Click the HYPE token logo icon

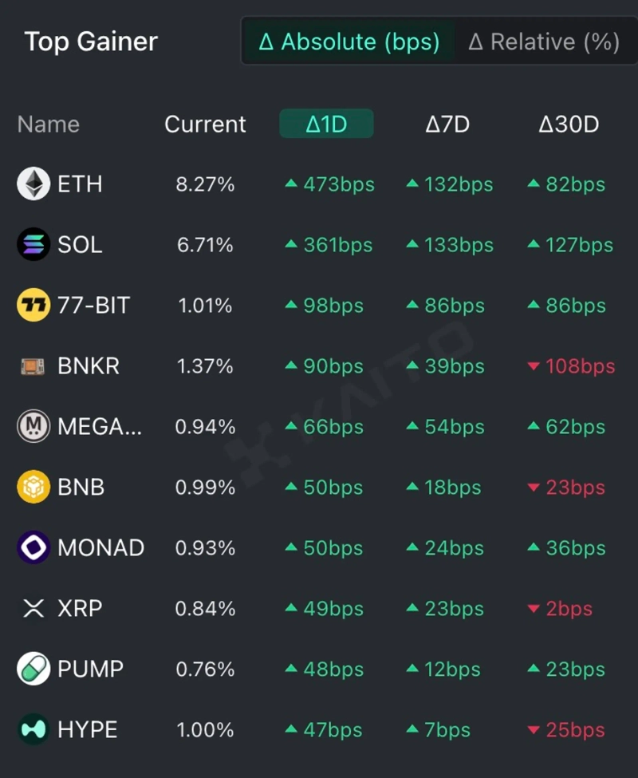(x=33, y=730)
